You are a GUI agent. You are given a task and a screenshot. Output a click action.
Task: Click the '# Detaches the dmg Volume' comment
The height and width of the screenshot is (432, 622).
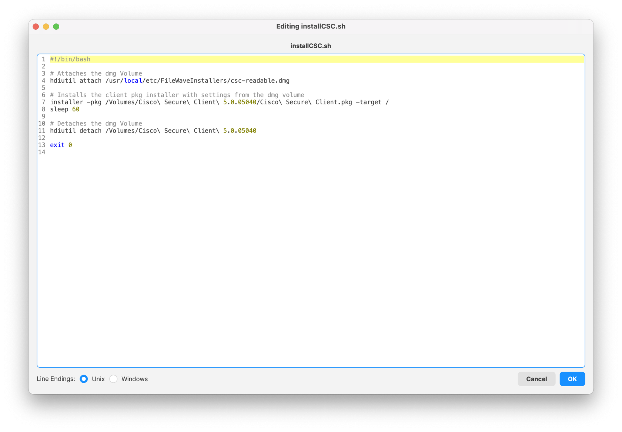(x=96, y=123)
